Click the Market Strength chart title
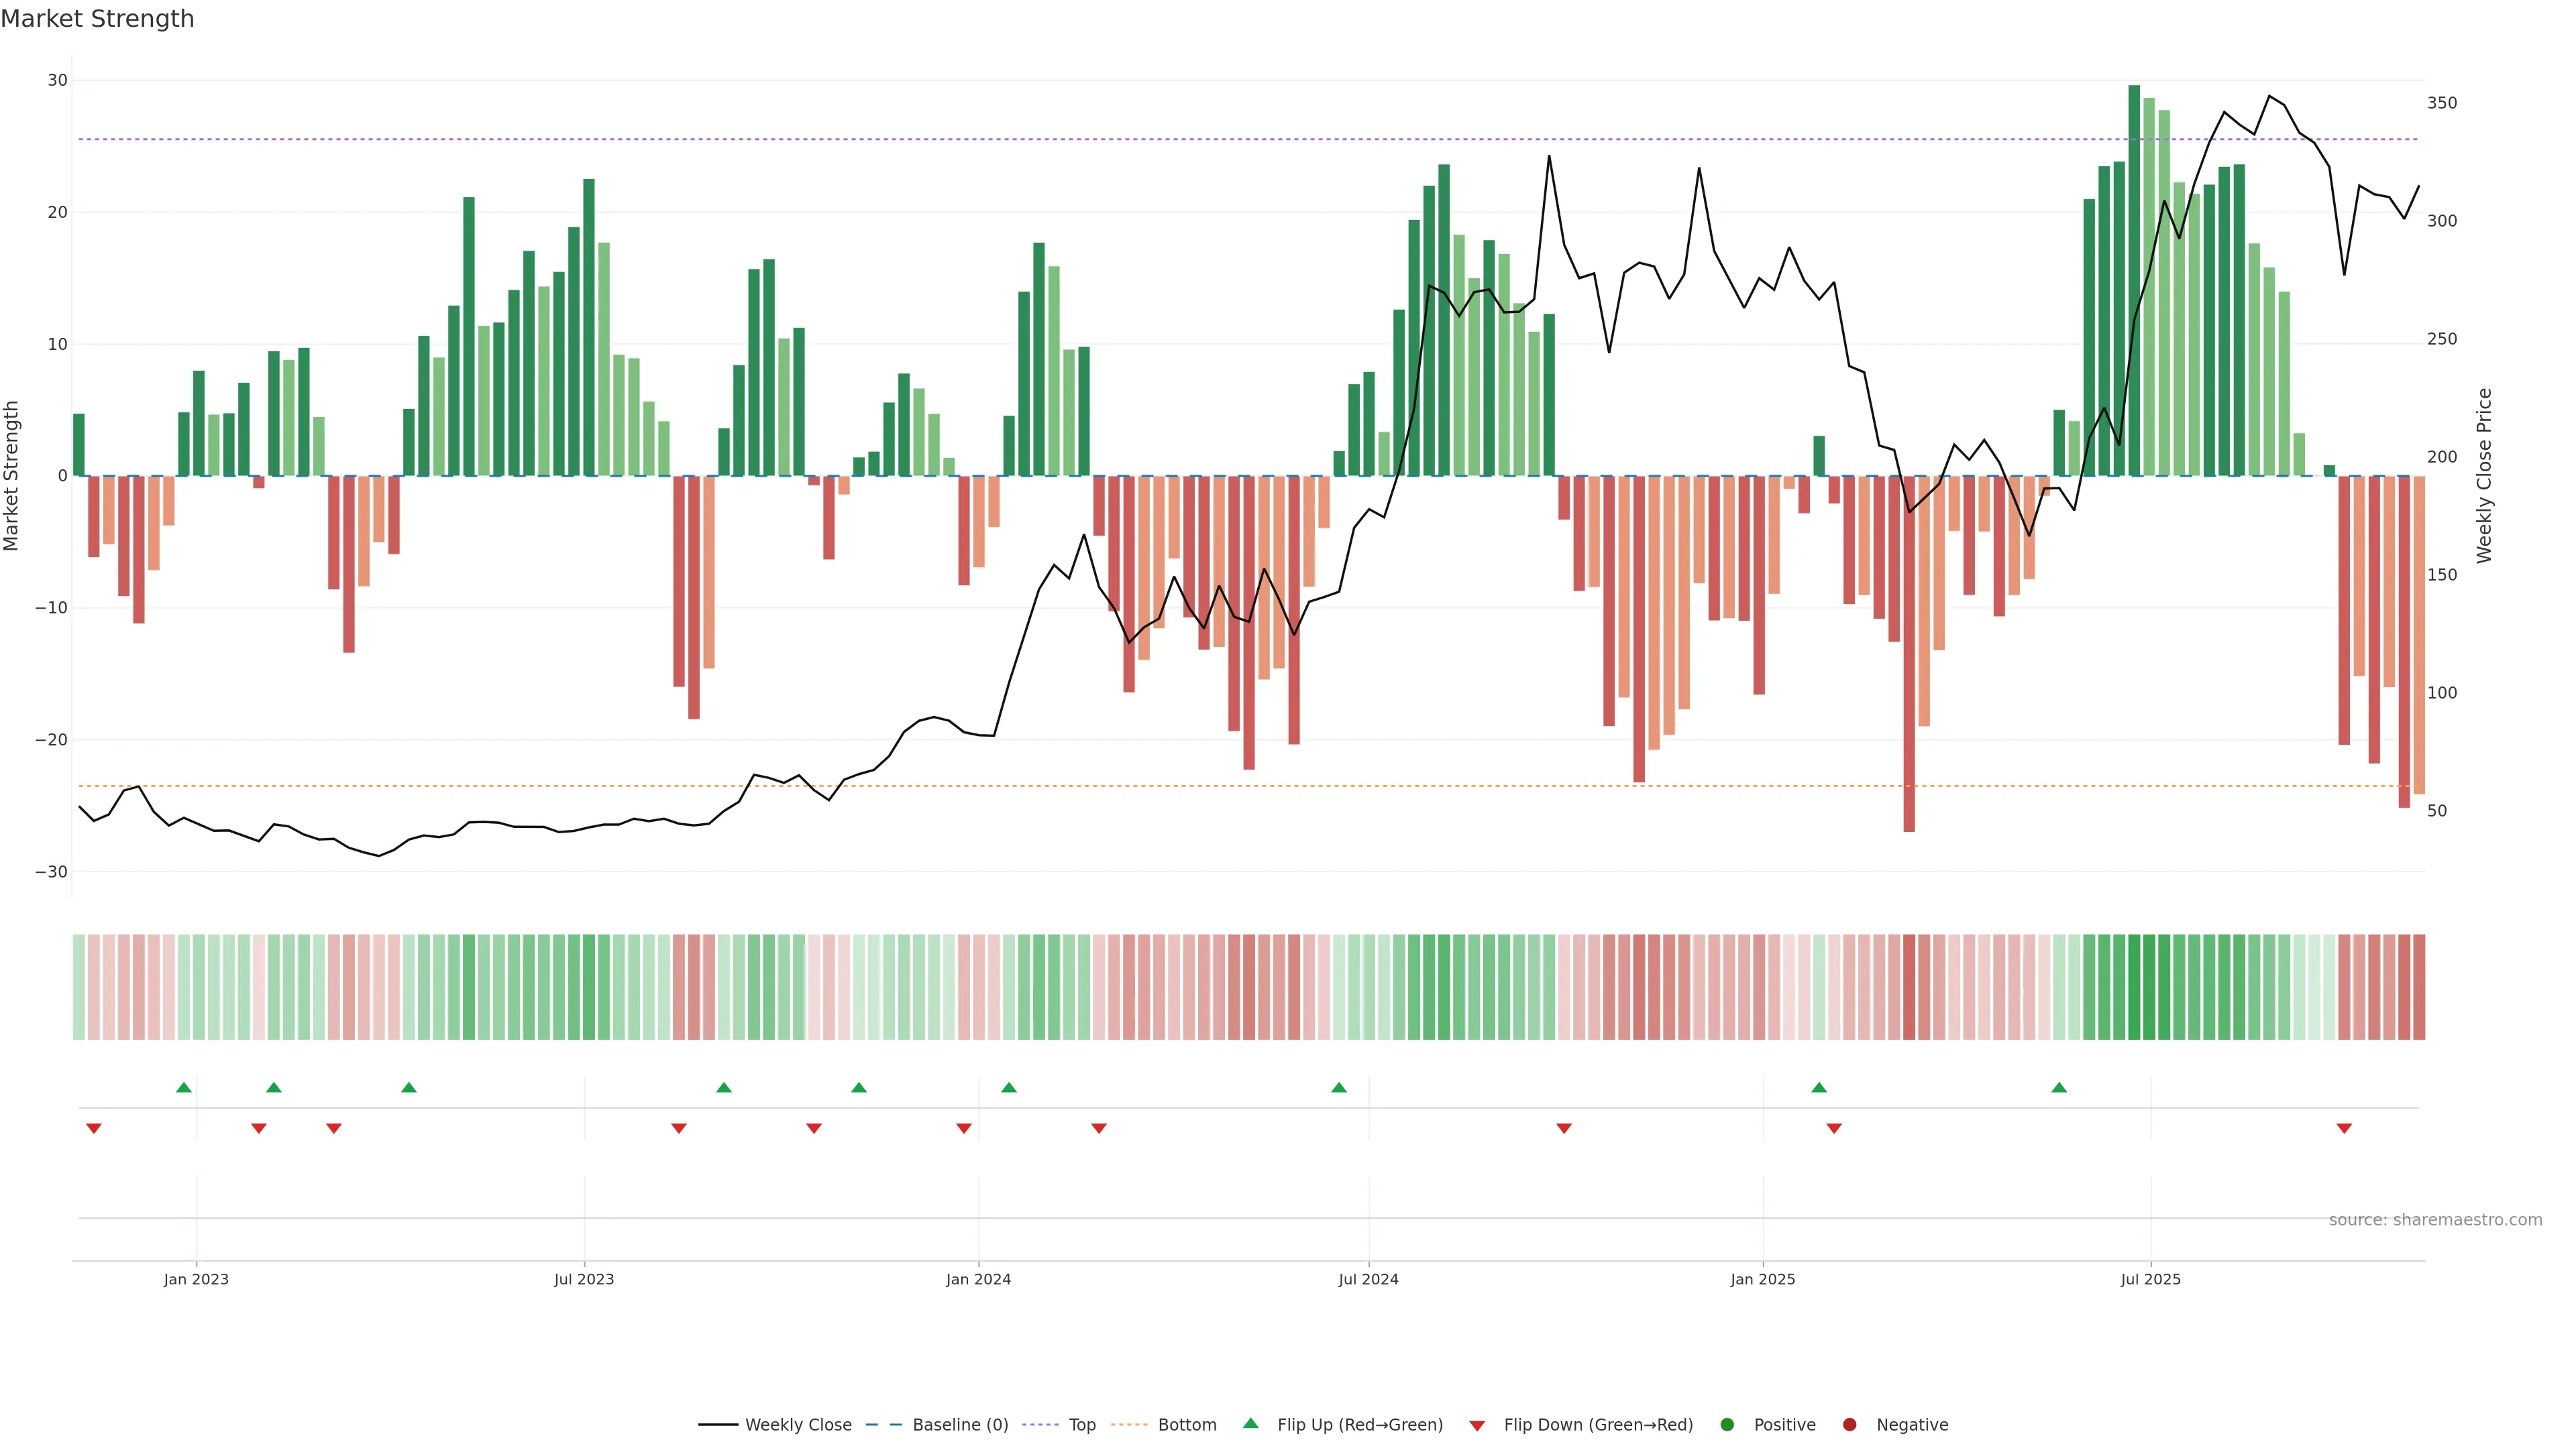 [97, 19]
